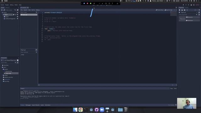Viewport: 201px width, 113px height.
Task: Select Favorites in FileSystem
Action: coord(5,65)
